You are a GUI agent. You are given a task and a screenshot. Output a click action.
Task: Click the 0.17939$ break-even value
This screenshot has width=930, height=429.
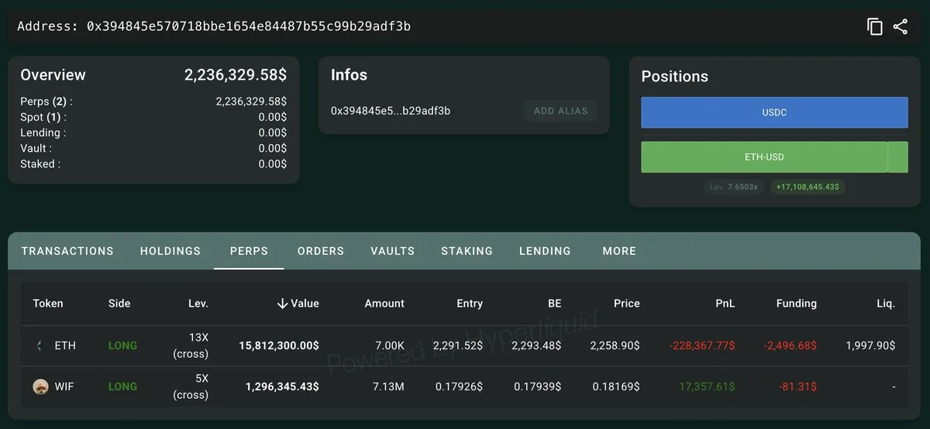[x=538, y=386]
